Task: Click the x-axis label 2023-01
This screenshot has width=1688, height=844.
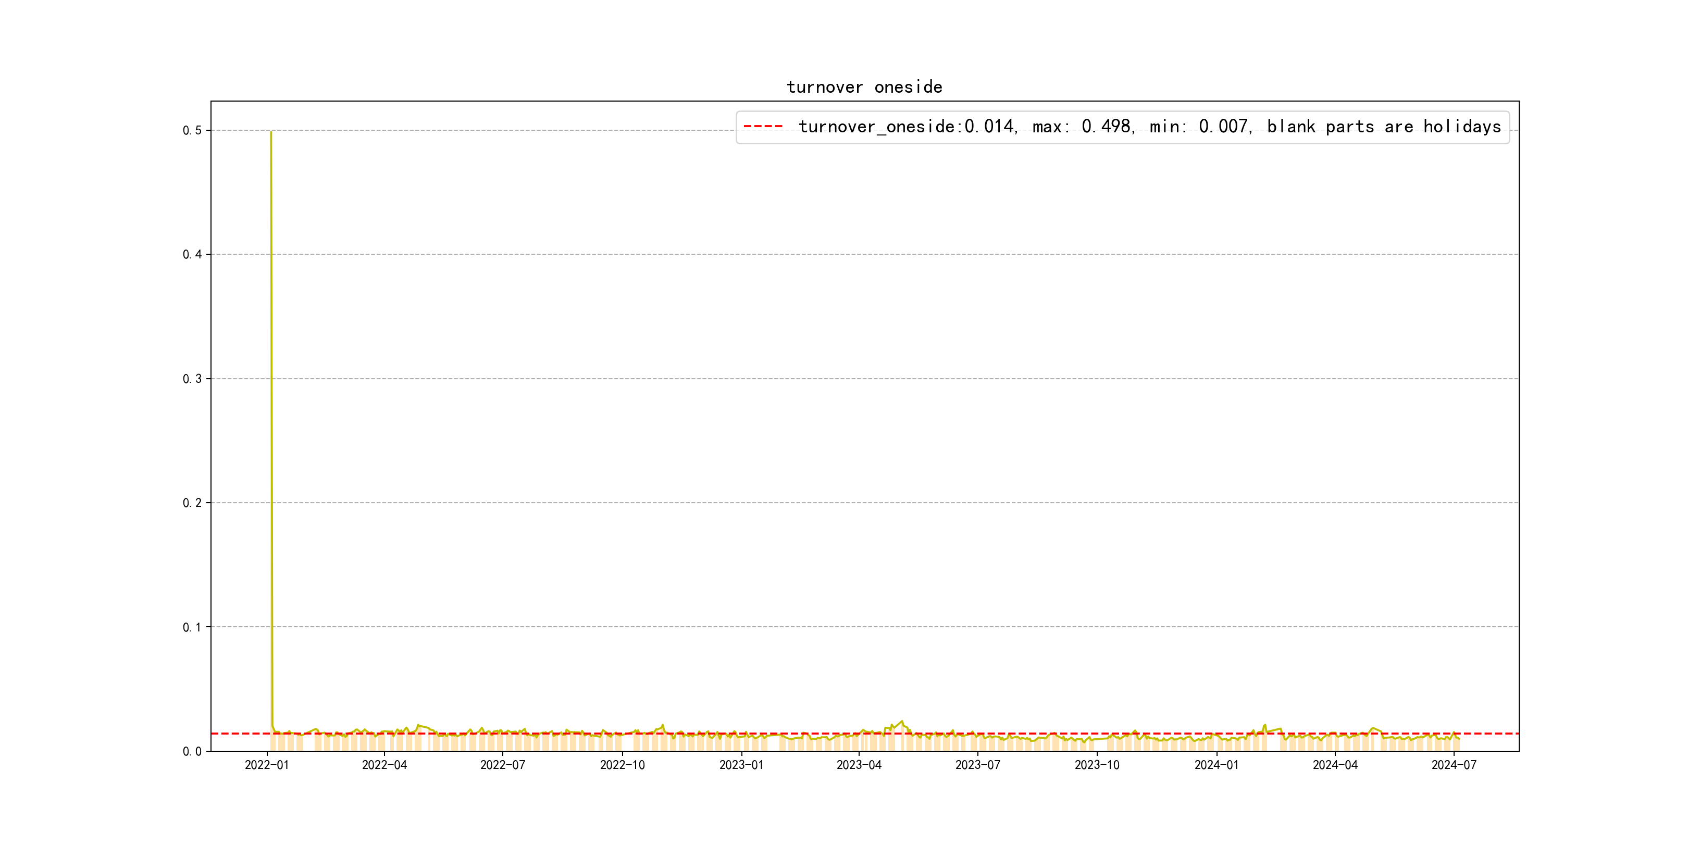Action: point(741,765)
